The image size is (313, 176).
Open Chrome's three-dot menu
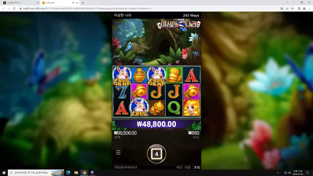pyautogui.click(x=309, y=8)
